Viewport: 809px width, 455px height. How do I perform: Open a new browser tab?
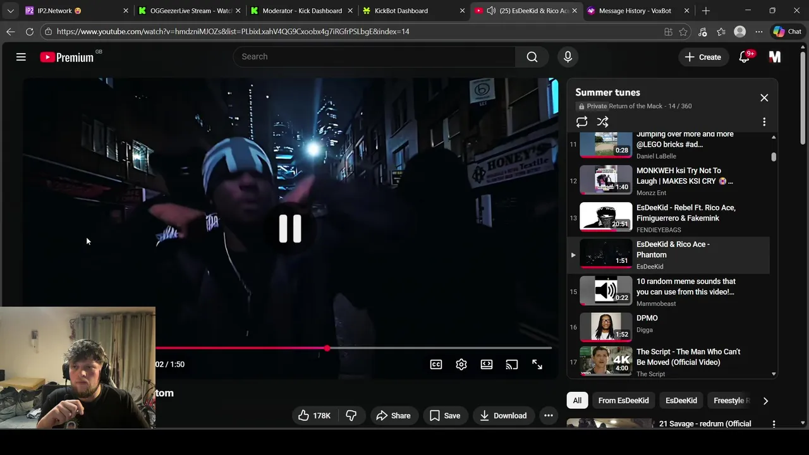coord(706,11)
